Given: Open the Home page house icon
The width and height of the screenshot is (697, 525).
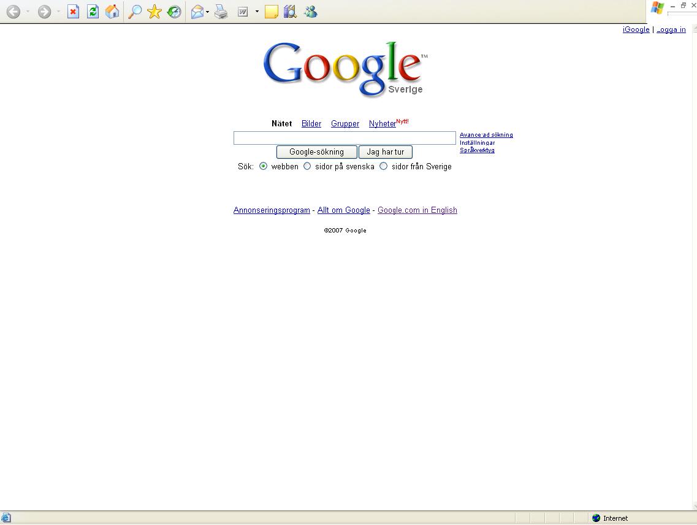Looking at the screenshot, I should tap(112, 12).
